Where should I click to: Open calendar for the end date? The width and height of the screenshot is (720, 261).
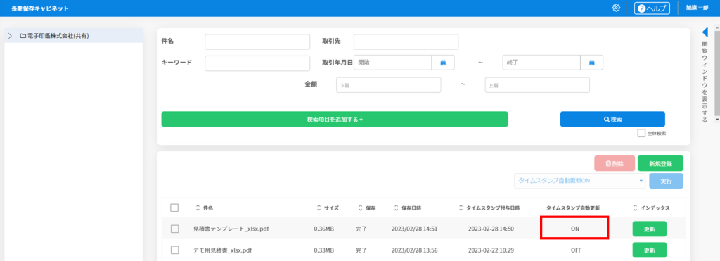click(592, 63)
